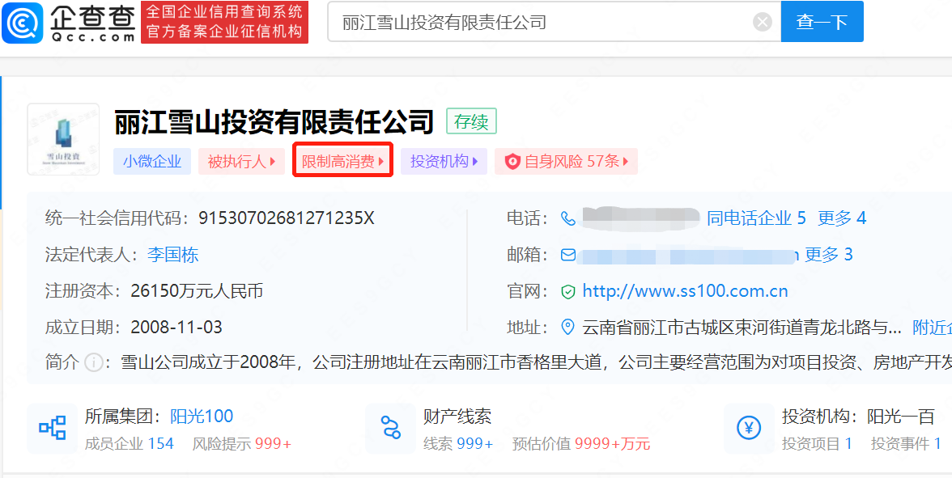Select the 小微企业 tag

point(152,162)
